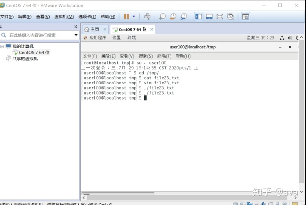Minimize the user100@localhost terminal window

pyautogui.click(x=280, y=47)
